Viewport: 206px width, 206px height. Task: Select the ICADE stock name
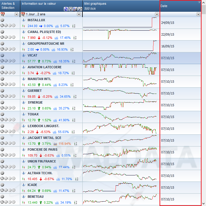click(32, 185)
